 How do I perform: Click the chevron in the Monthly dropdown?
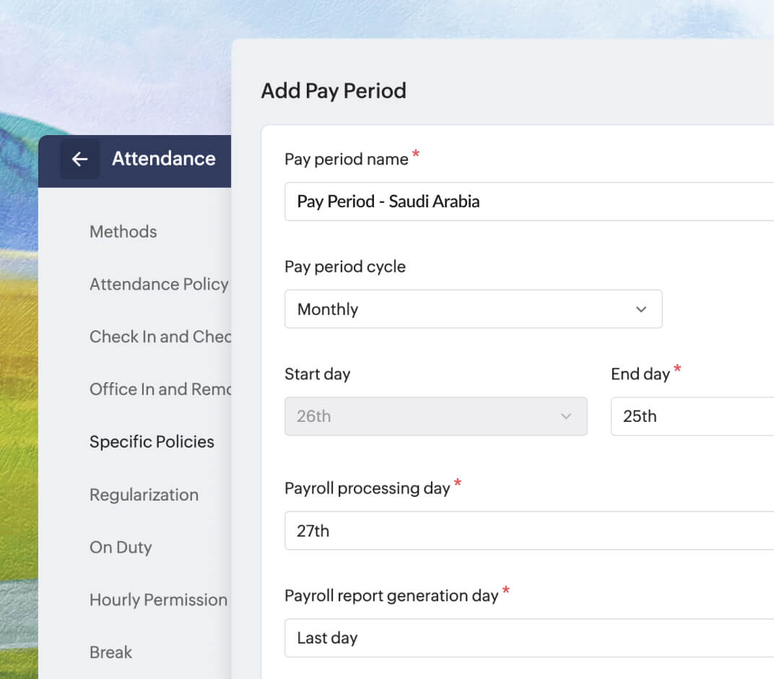click(x=640, y=309)
